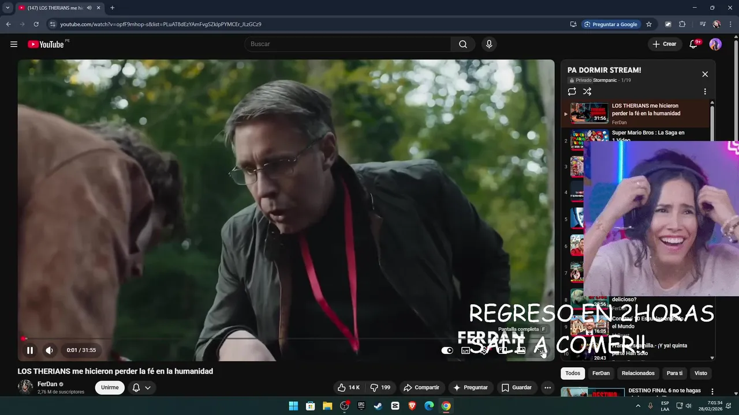Viewport: 739px width, 415px height.
Task: Close the PA DORMIR STREAM playlist panel
Action: tap(705, 74)
